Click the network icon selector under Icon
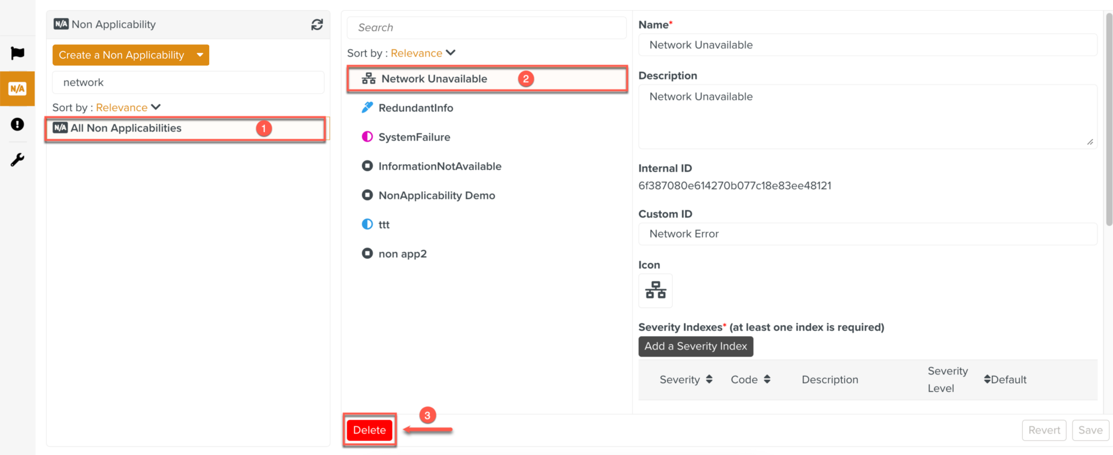1113x455 pixels. click(655, 290)
